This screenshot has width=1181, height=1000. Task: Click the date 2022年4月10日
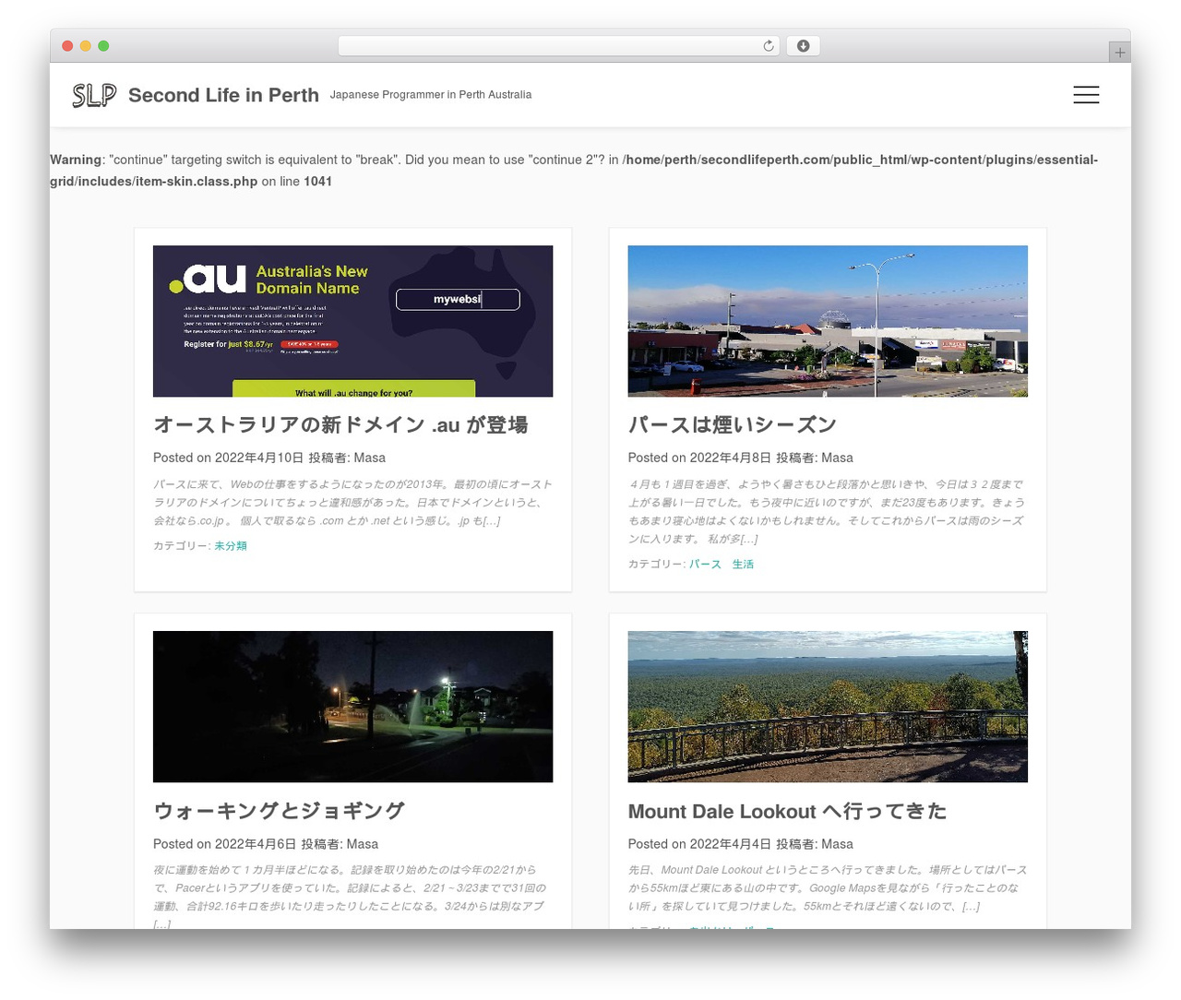[x=259, y=458]
